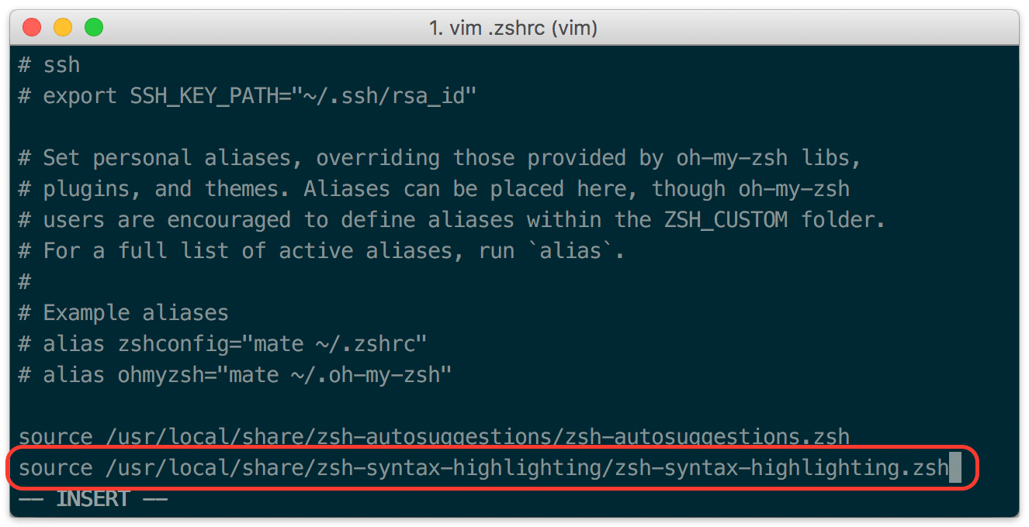Click the highlighted zsh-syntax-highlighting source line
Image resolution: width=1029 pixels, height=527 pixels.
483,468
